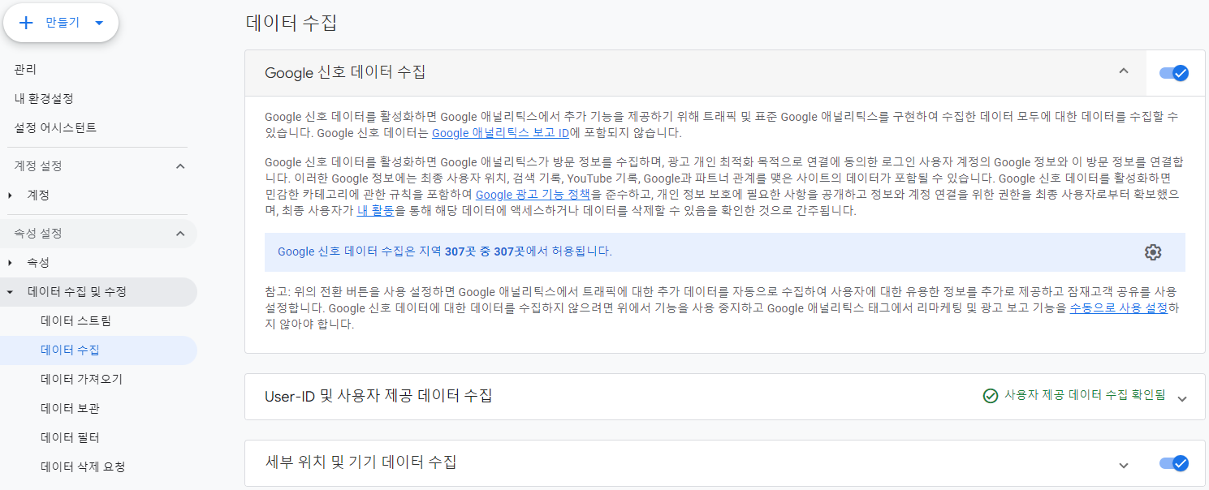Click 사용자 제공 데이터 수집 확인됨 status text
Viewport: 1209px width, 490px height.
pyautogui.click(x=1085, y=396)
